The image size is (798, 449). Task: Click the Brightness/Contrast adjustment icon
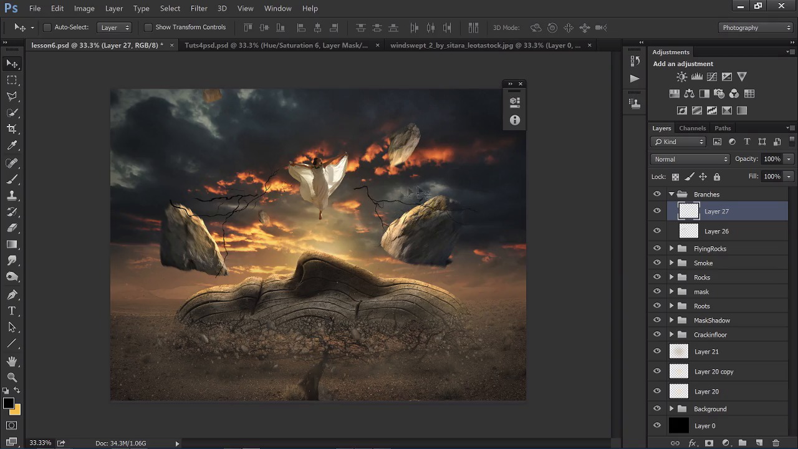click(x=681, y=77)
